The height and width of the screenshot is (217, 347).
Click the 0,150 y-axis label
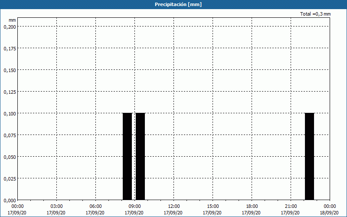[10, 70]
